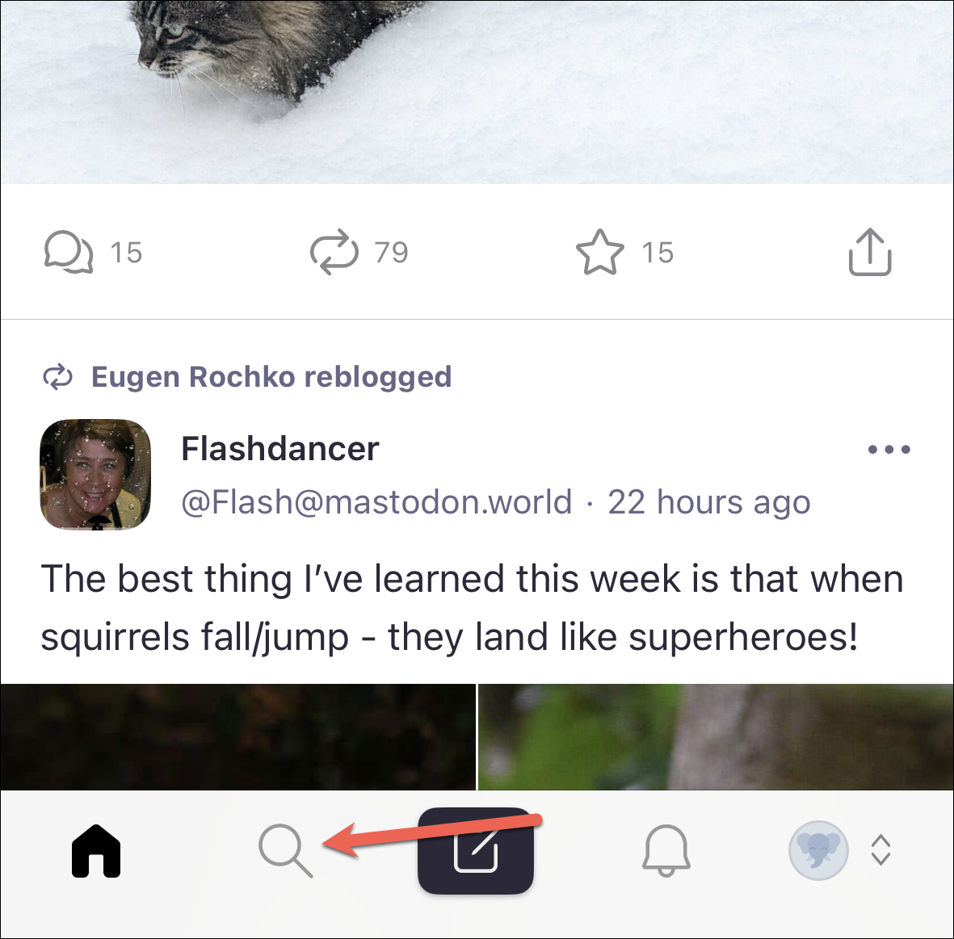View Flashdancer's profile picture

[95, 474]
